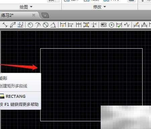Open the Dimension Edit pencil tool
This screenshot has height=129, width=151.
point(137,25)
